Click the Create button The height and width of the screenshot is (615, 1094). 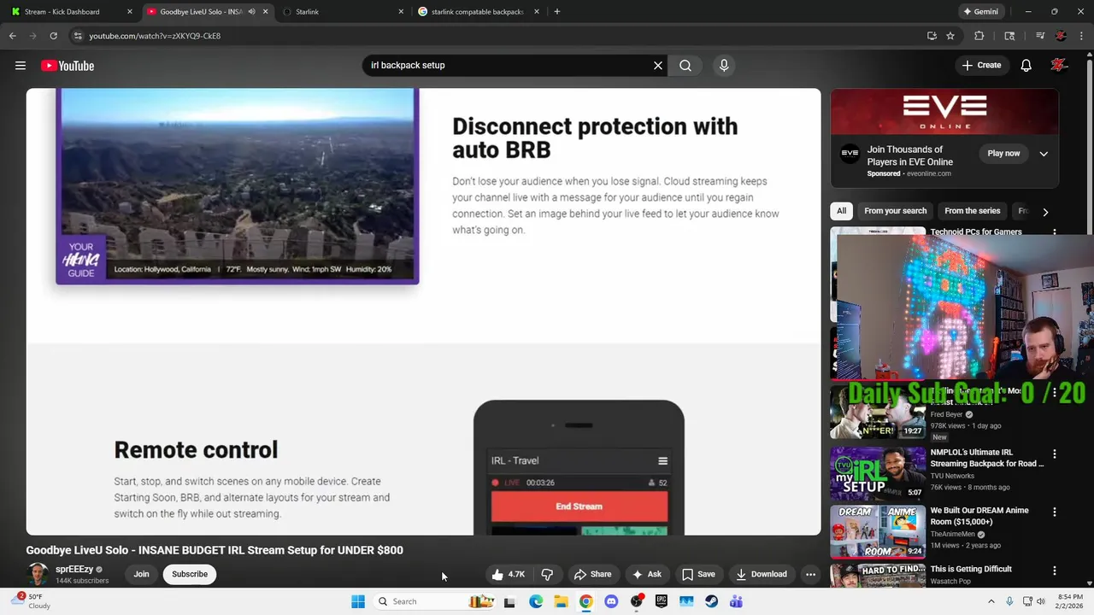click(981, 65)
